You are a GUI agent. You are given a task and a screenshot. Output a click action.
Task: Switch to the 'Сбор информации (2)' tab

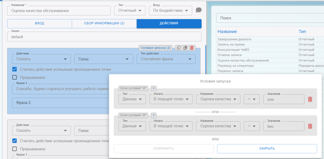[x=104, y=23]
